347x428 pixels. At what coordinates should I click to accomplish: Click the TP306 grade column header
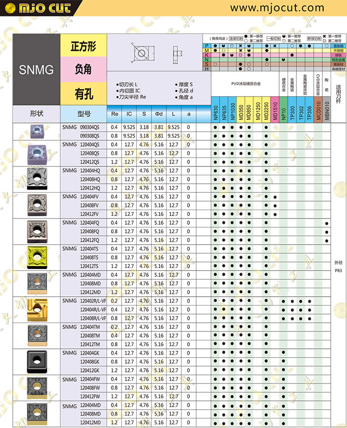click(309, 110)
